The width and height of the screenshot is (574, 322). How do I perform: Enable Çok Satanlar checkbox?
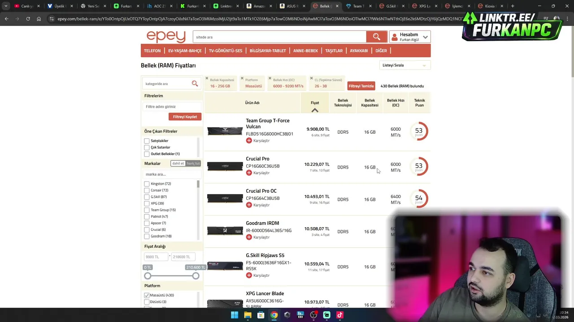147,147
